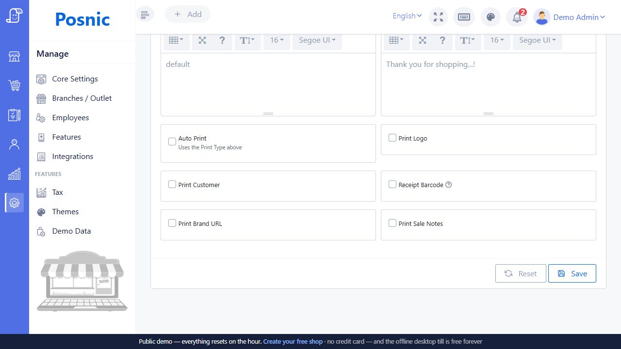Toggle the menu collapse icon beside Add
This screenshot has height=349, width=621.
click(145, 14)
